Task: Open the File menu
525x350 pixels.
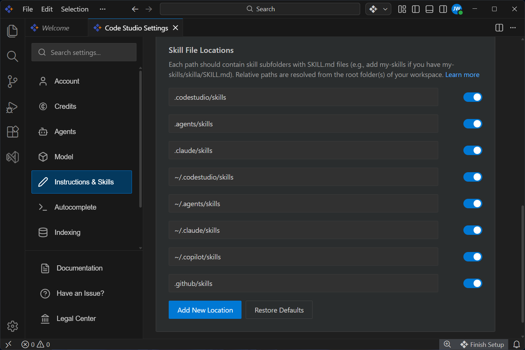Action: click(28, 9)
